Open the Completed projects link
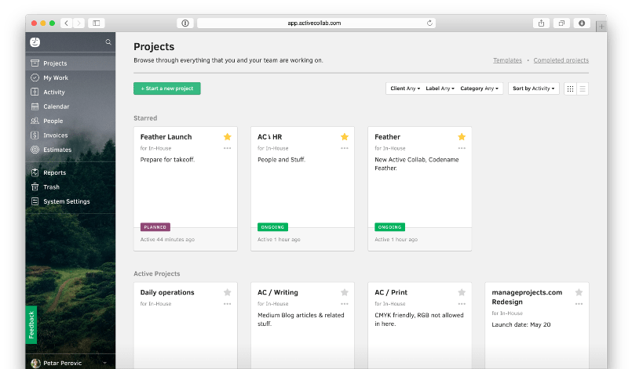The image size is (632, 369). tap(561, 60)
